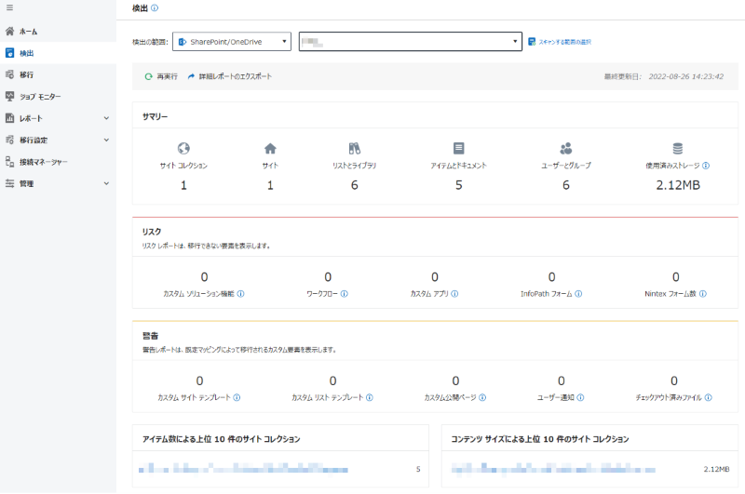Click info icon for ワークフロー
Screen dimensions: 745x494
pos(345,294)
